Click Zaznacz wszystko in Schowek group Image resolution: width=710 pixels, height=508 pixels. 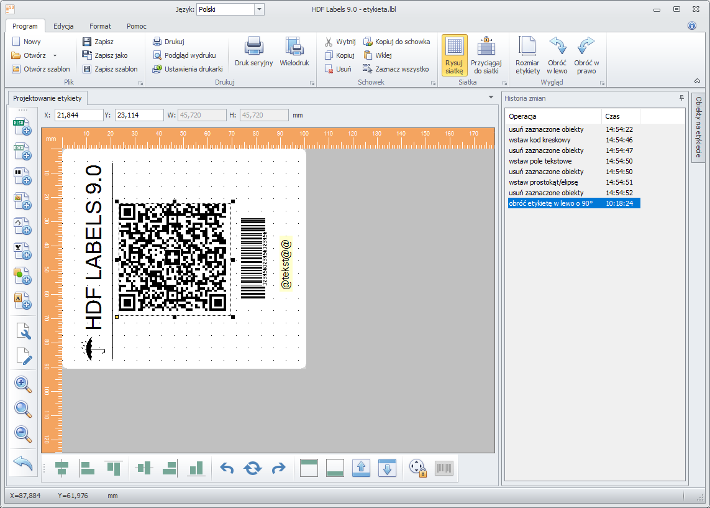(x=396, y=69)
